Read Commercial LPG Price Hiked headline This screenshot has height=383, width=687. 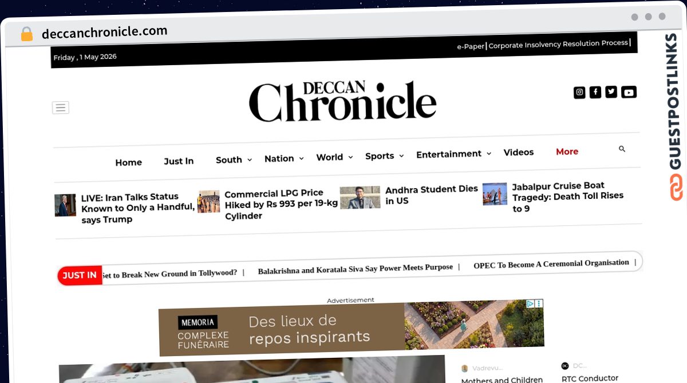pos(281,205)
